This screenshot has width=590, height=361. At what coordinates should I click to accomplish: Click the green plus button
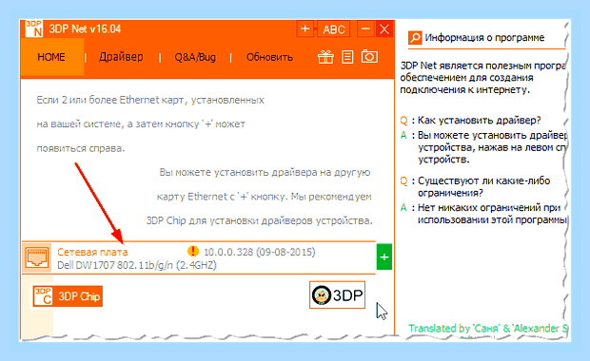(x=384, y=256)
